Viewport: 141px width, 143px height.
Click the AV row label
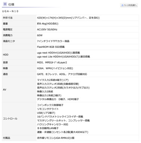(4, 90)
